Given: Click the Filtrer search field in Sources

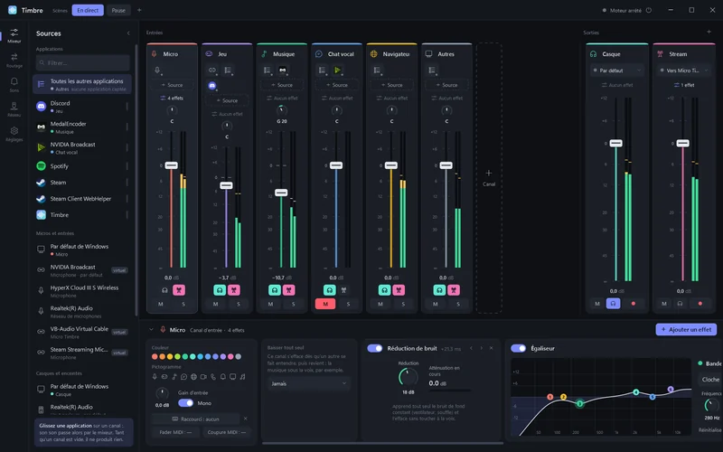Looking at the screenshot, I should coord(83,62).
